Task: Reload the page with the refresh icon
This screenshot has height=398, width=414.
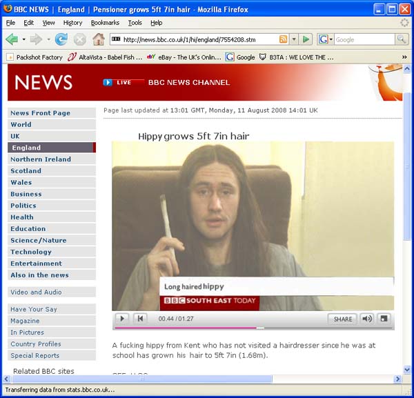Action: tap(61, 39)
